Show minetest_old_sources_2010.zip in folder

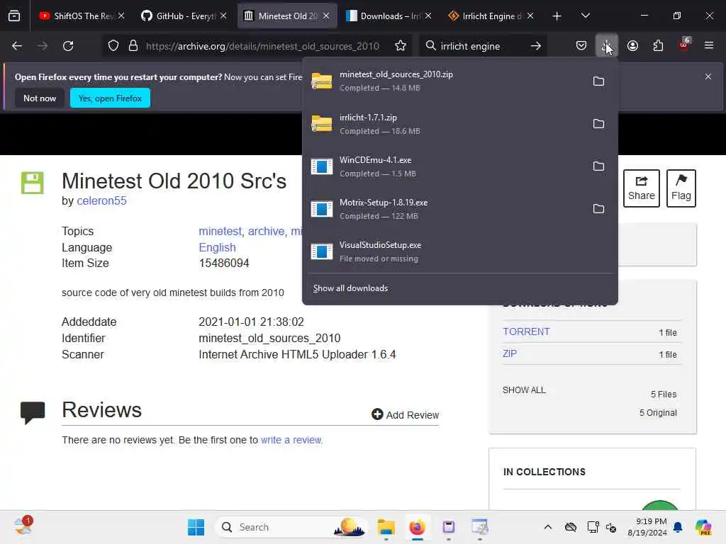pyautogui.click(x=598, y=81)
